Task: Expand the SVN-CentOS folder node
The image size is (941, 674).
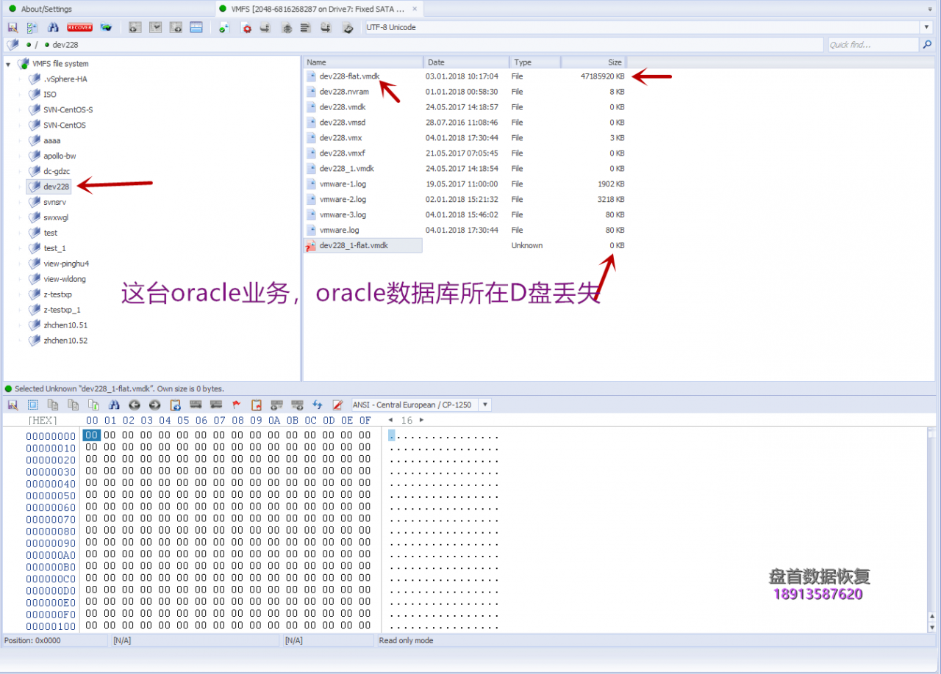Action: coord(20,126)
